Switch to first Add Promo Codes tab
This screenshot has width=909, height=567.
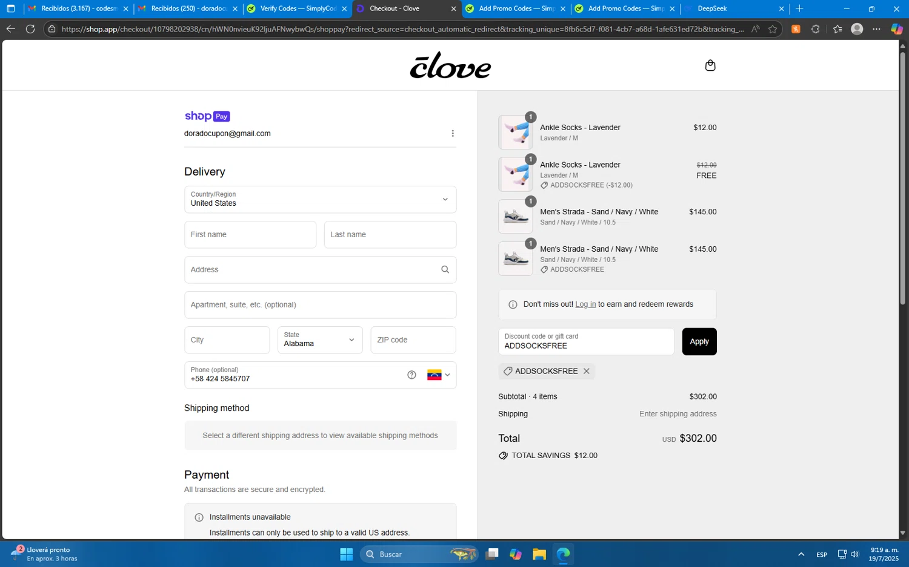[516, 8]
